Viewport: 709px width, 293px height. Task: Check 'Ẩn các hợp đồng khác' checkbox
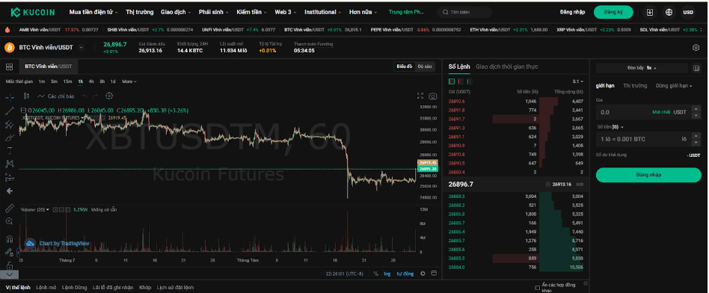[x=537, y=288]
